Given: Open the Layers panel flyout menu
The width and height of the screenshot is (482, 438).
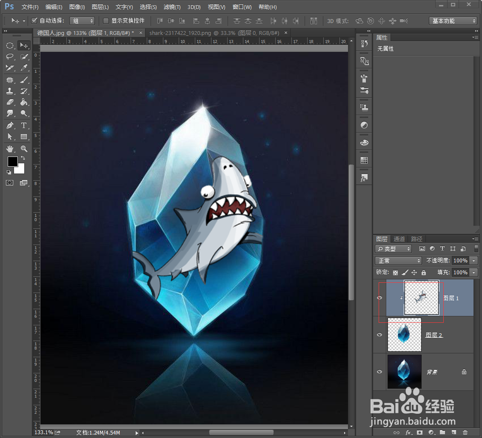Looking at the screenshot, I should (475, 239).
